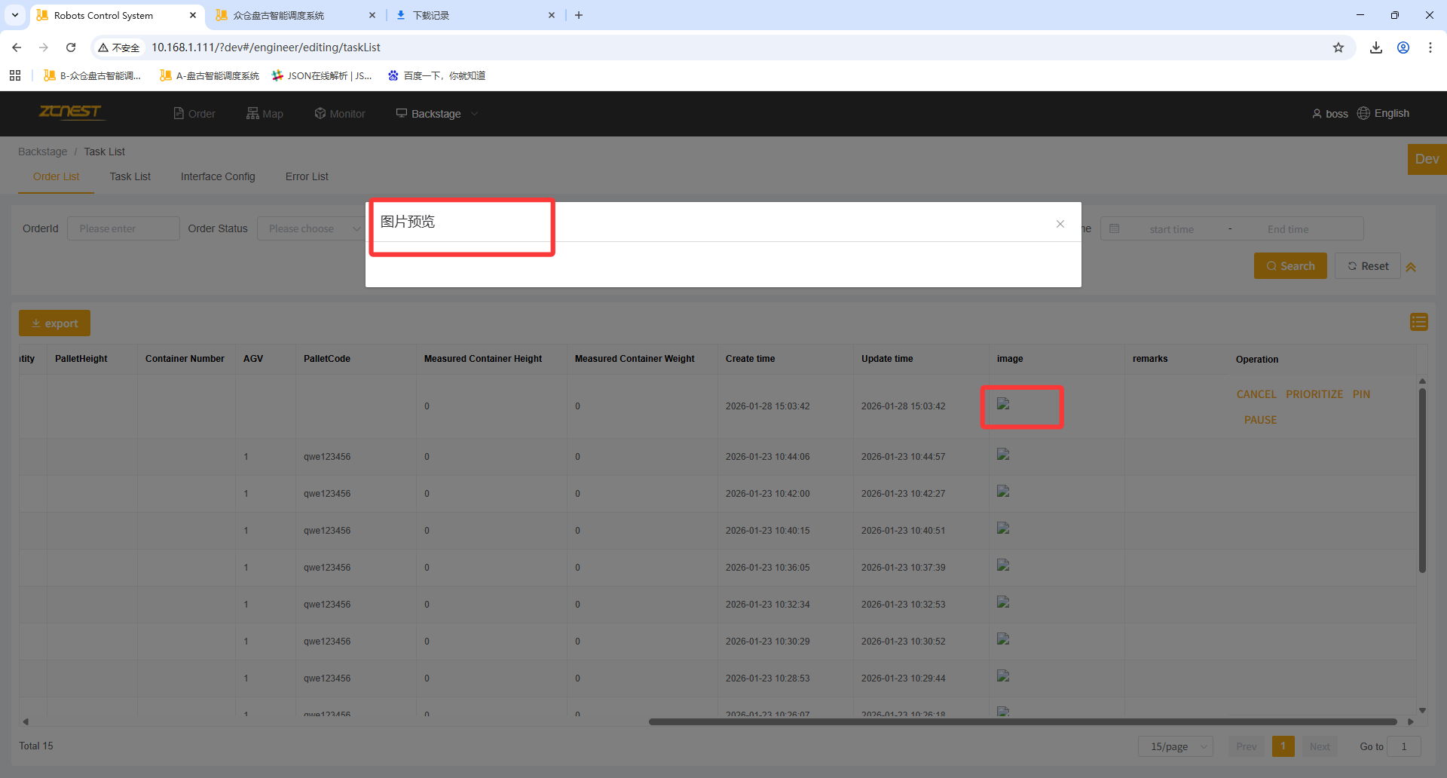Collapse the search filters with double chevron

[x=1411, y=267]
